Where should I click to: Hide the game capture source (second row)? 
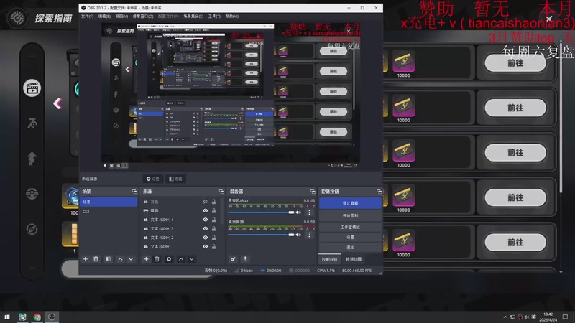pos(206,210)
